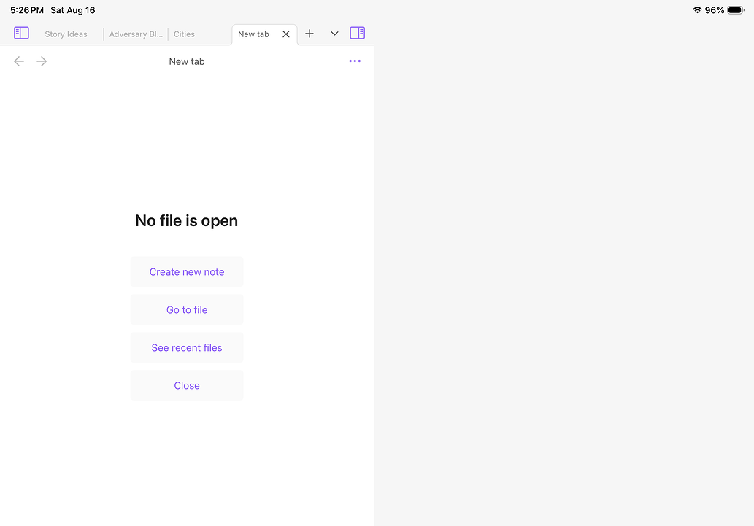Screen dimensions: 754x526
Task: Click Create new note
Action: click(187, 271)
